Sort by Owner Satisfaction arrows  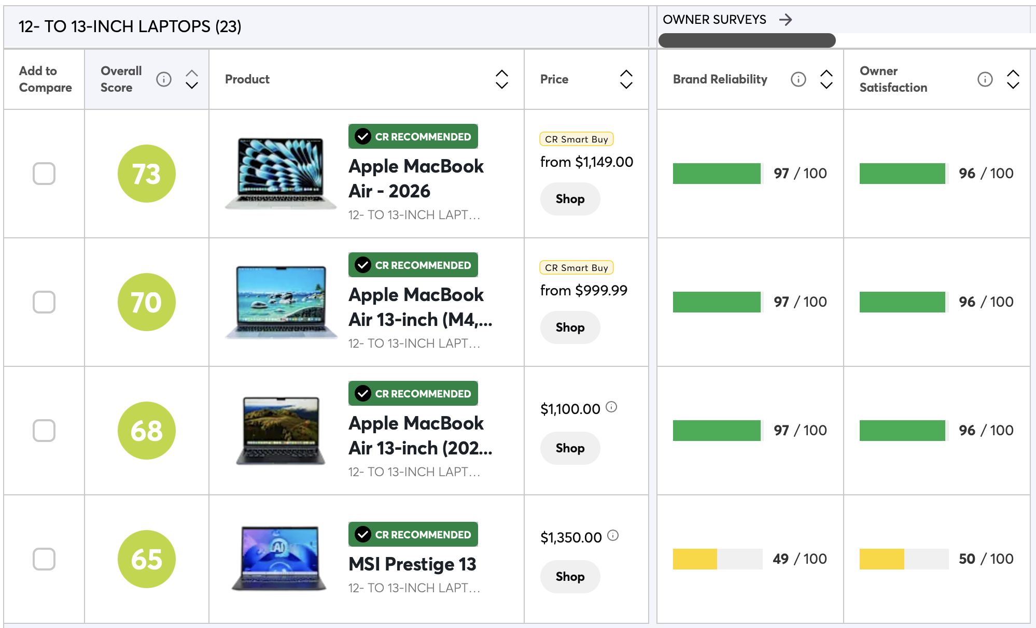tap(1013, 79)
